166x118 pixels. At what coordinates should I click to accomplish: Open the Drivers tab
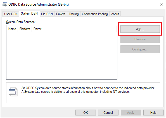pyautogui.click(x=61, y=14)
